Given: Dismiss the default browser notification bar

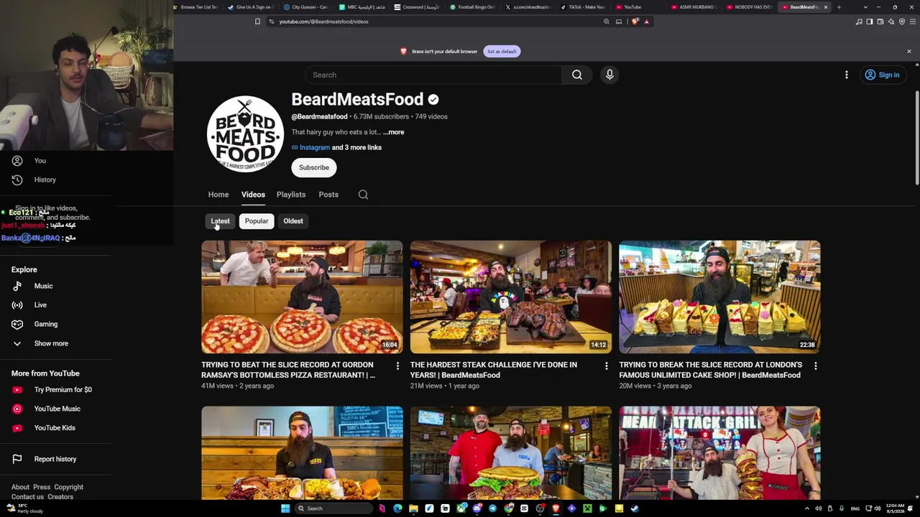Looking at the screenshot, I should pyautogui.click(x=908, y=51).
